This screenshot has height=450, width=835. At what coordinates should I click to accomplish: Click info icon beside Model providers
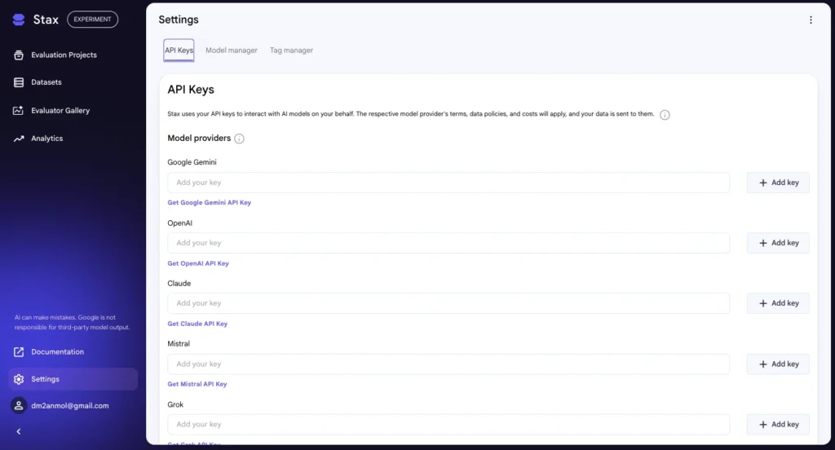pos(239,139)
